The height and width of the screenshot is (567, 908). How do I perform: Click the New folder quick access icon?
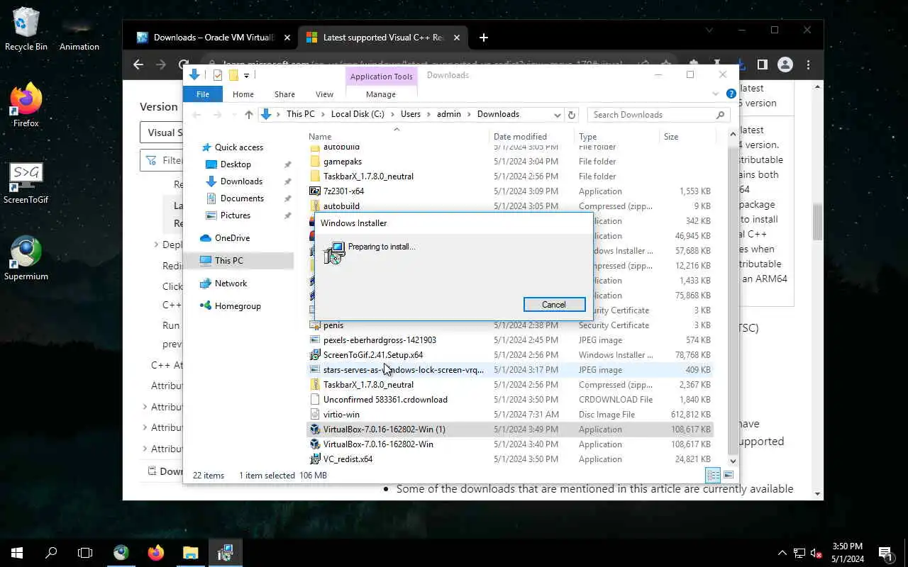(233, 75)
